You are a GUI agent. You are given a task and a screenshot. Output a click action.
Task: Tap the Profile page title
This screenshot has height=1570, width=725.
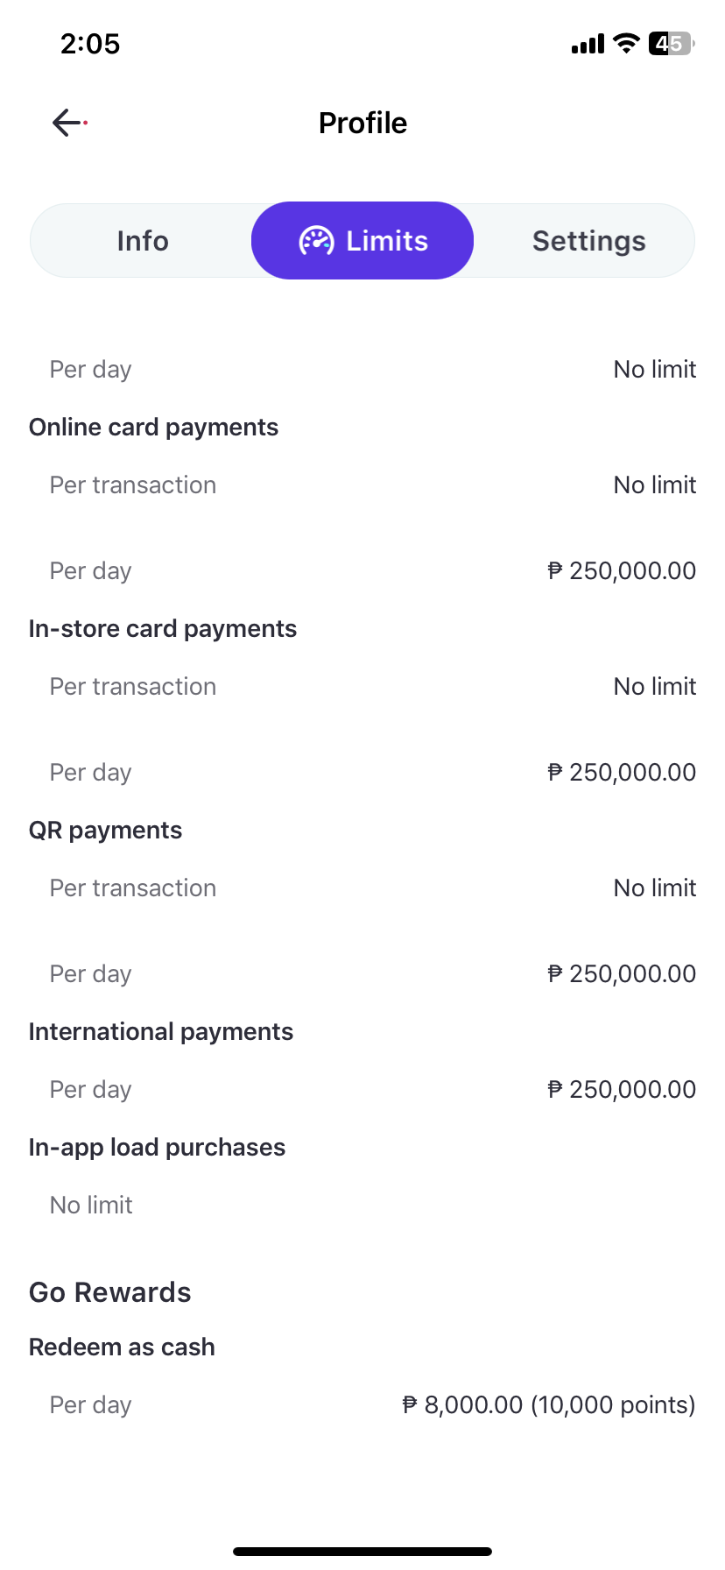tap(362, 124)
